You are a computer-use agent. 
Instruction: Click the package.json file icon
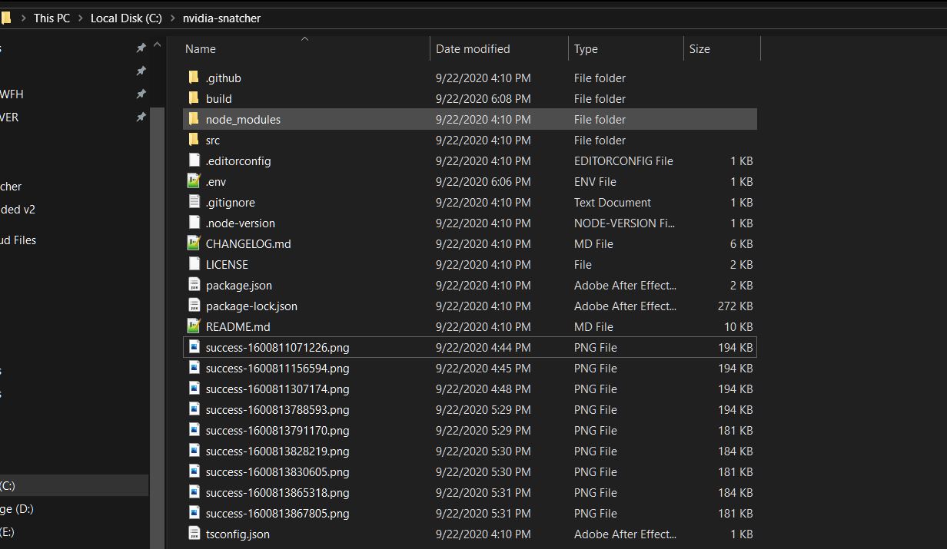point(194,285)
